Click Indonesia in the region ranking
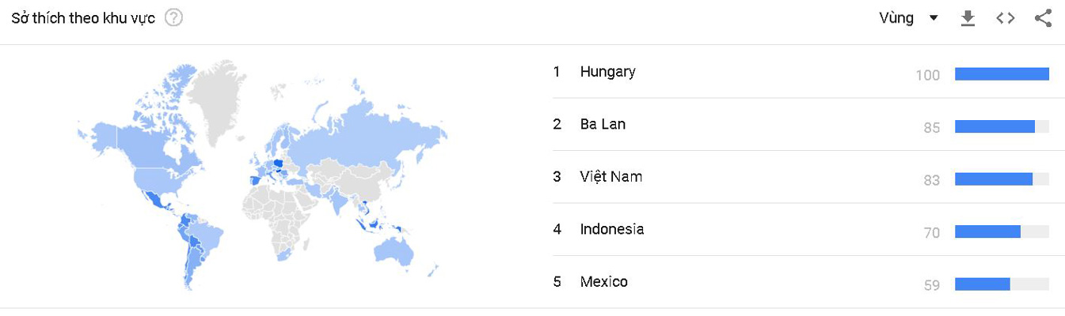The width and height of the screenshot is (1065, 316). click(611, 229)
